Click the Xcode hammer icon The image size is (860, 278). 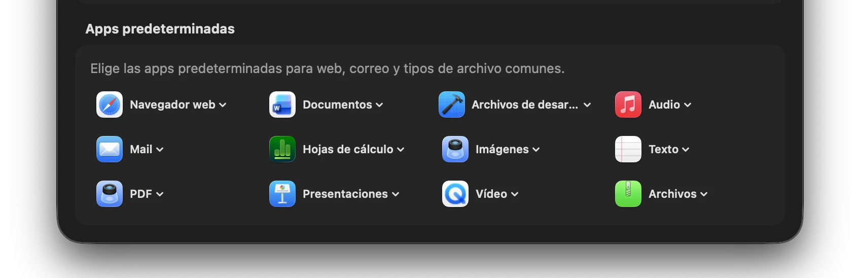(452, 105)
